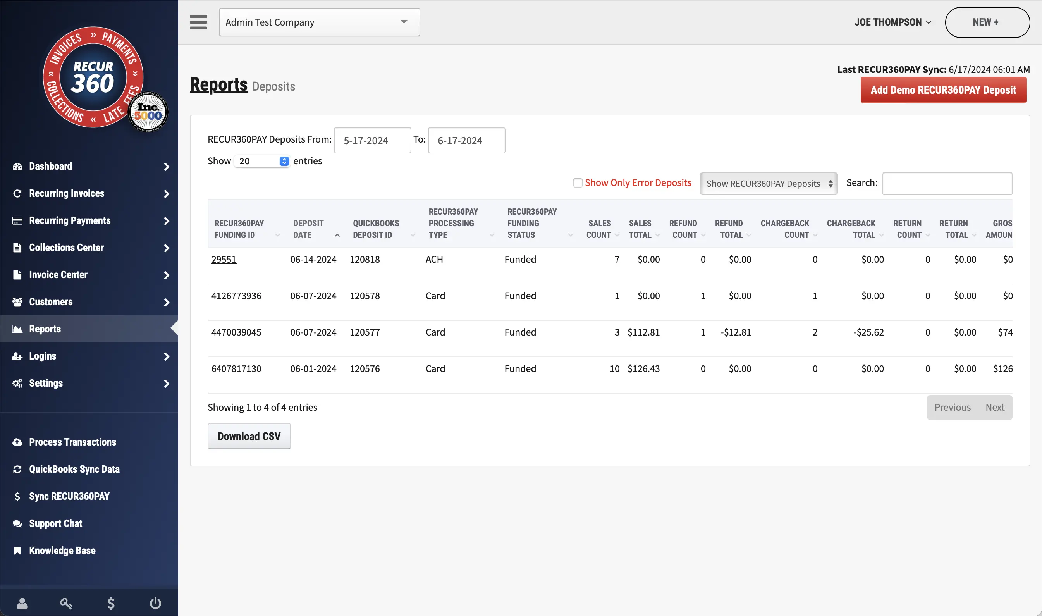Expand the Invoice Center chevron
Screen dimensions: 1042x616
tap(167, 275)
